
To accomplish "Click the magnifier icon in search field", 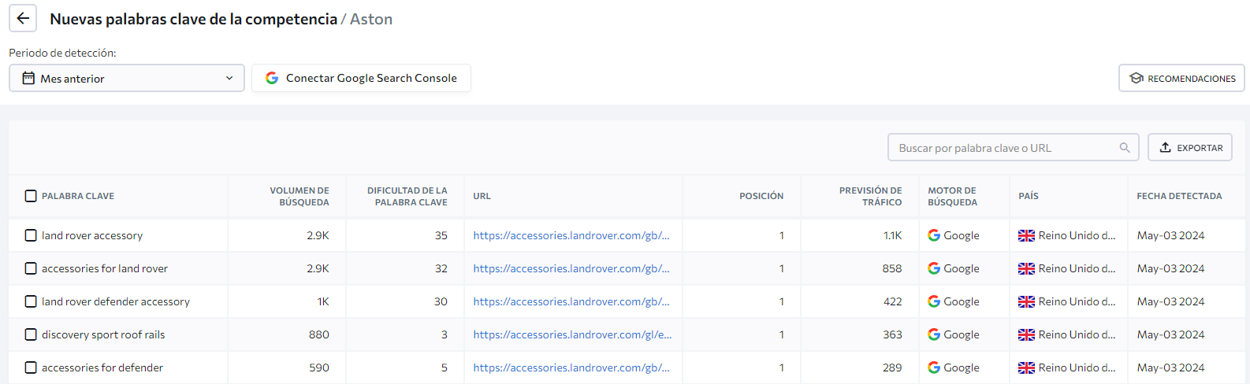I will pyautogui.click(x=1125, y=147).
